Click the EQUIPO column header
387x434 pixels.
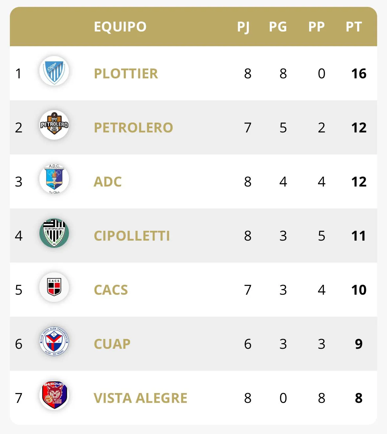120,27
